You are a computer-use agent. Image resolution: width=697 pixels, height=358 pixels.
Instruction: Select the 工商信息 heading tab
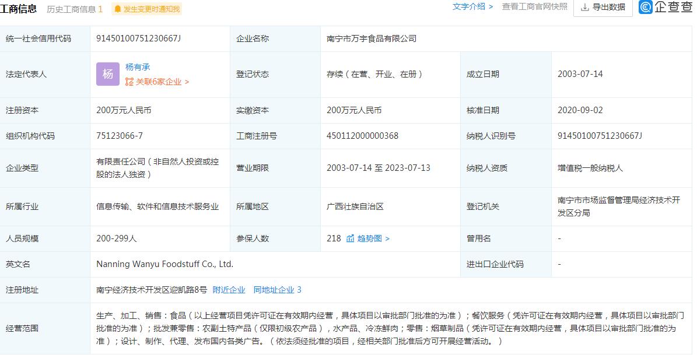(18, 8)
